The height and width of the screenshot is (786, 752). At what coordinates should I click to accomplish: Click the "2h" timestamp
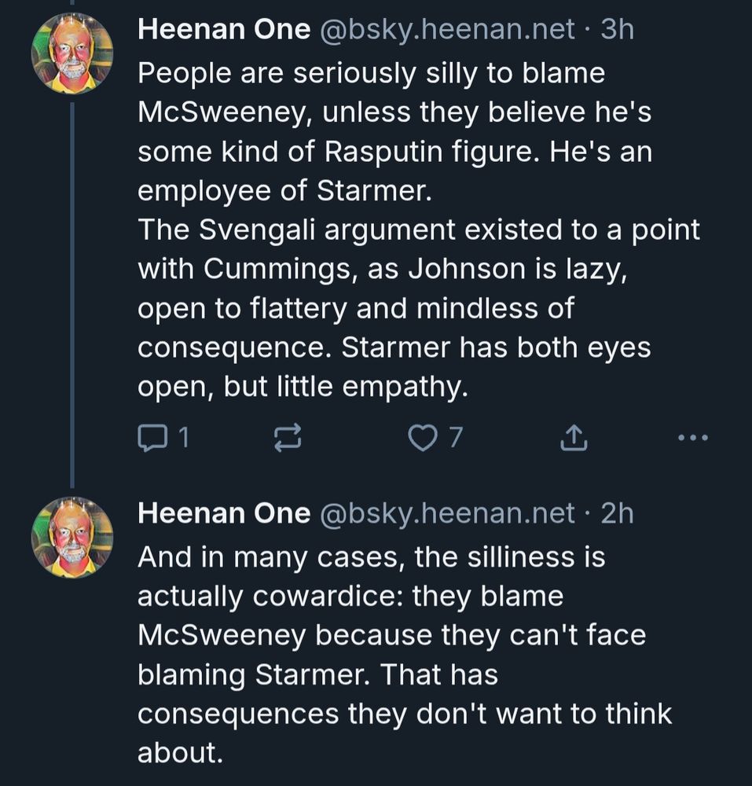click(x=617, y=514)
